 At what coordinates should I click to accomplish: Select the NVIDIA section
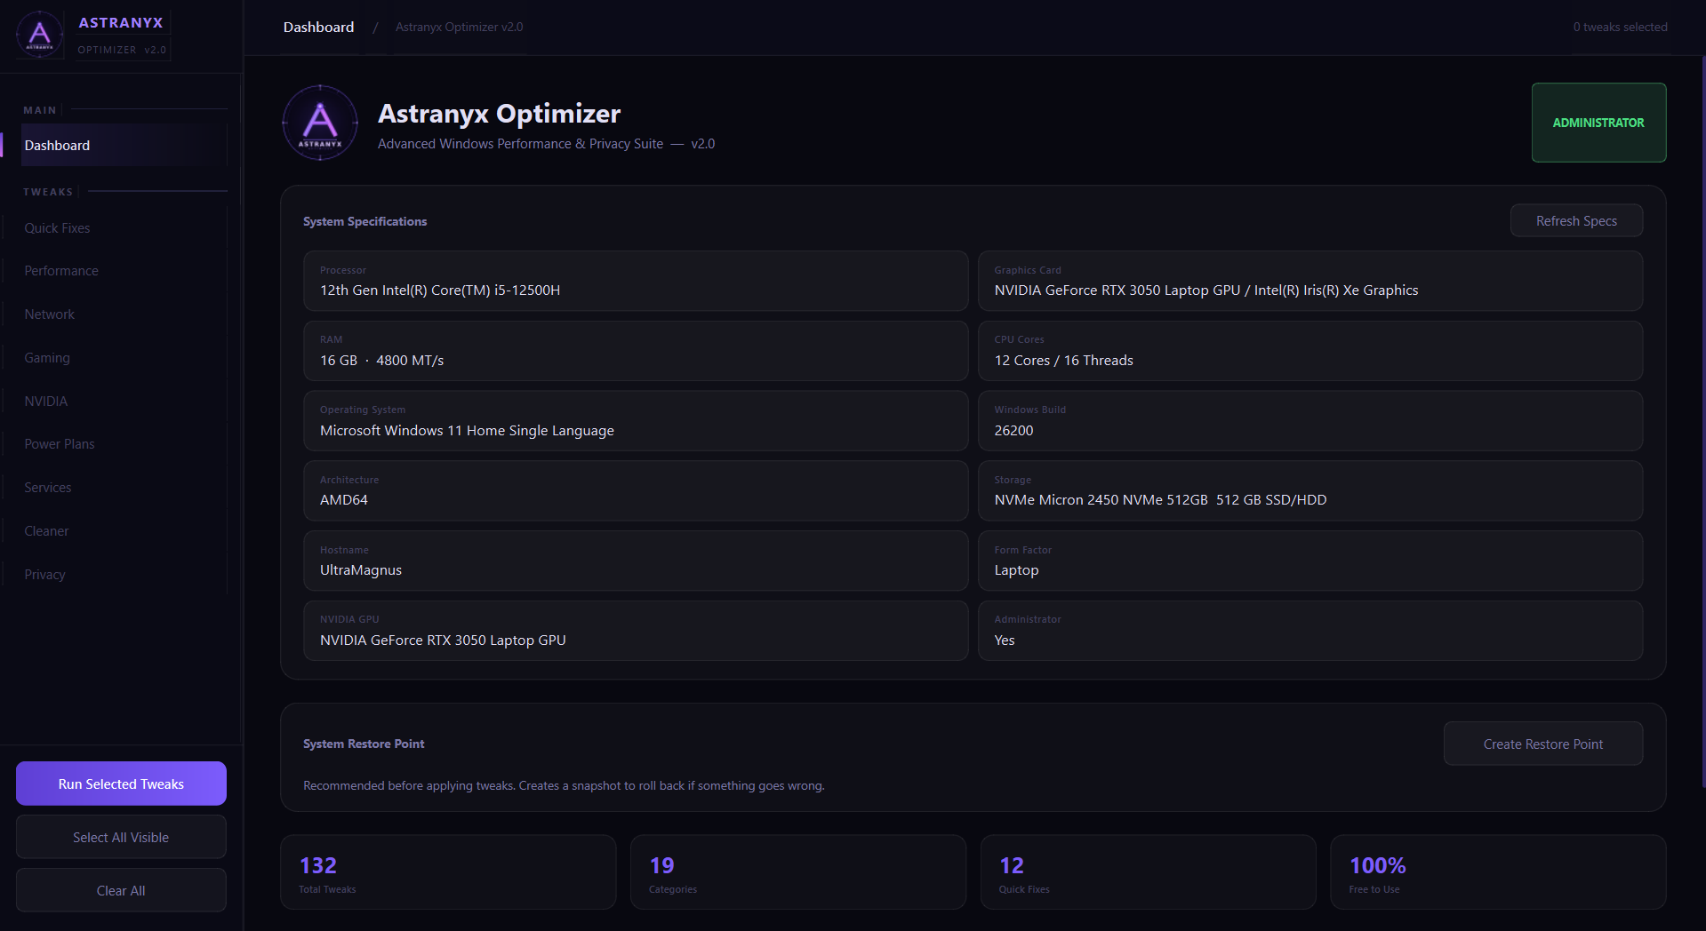(x=45, y=401)
